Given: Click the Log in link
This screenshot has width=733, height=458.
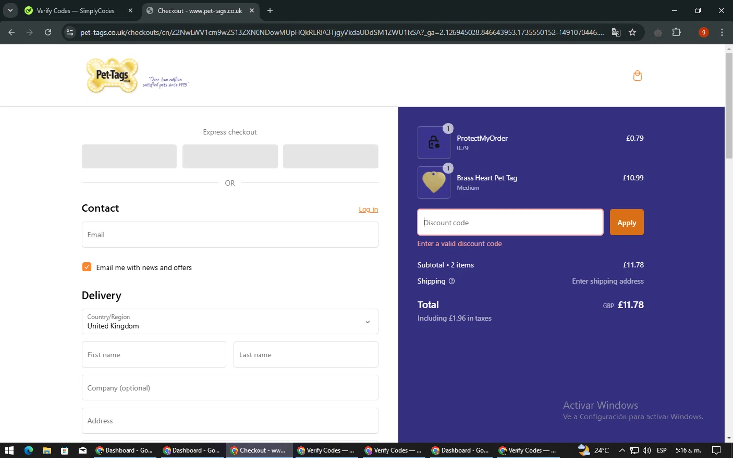Looking at the screenshot, I should click(368, 209).
